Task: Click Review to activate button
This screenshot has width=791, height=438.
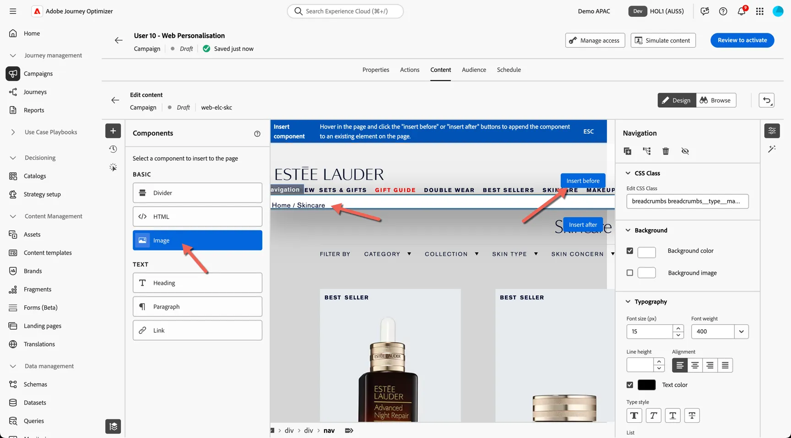Action: (742, 40)
